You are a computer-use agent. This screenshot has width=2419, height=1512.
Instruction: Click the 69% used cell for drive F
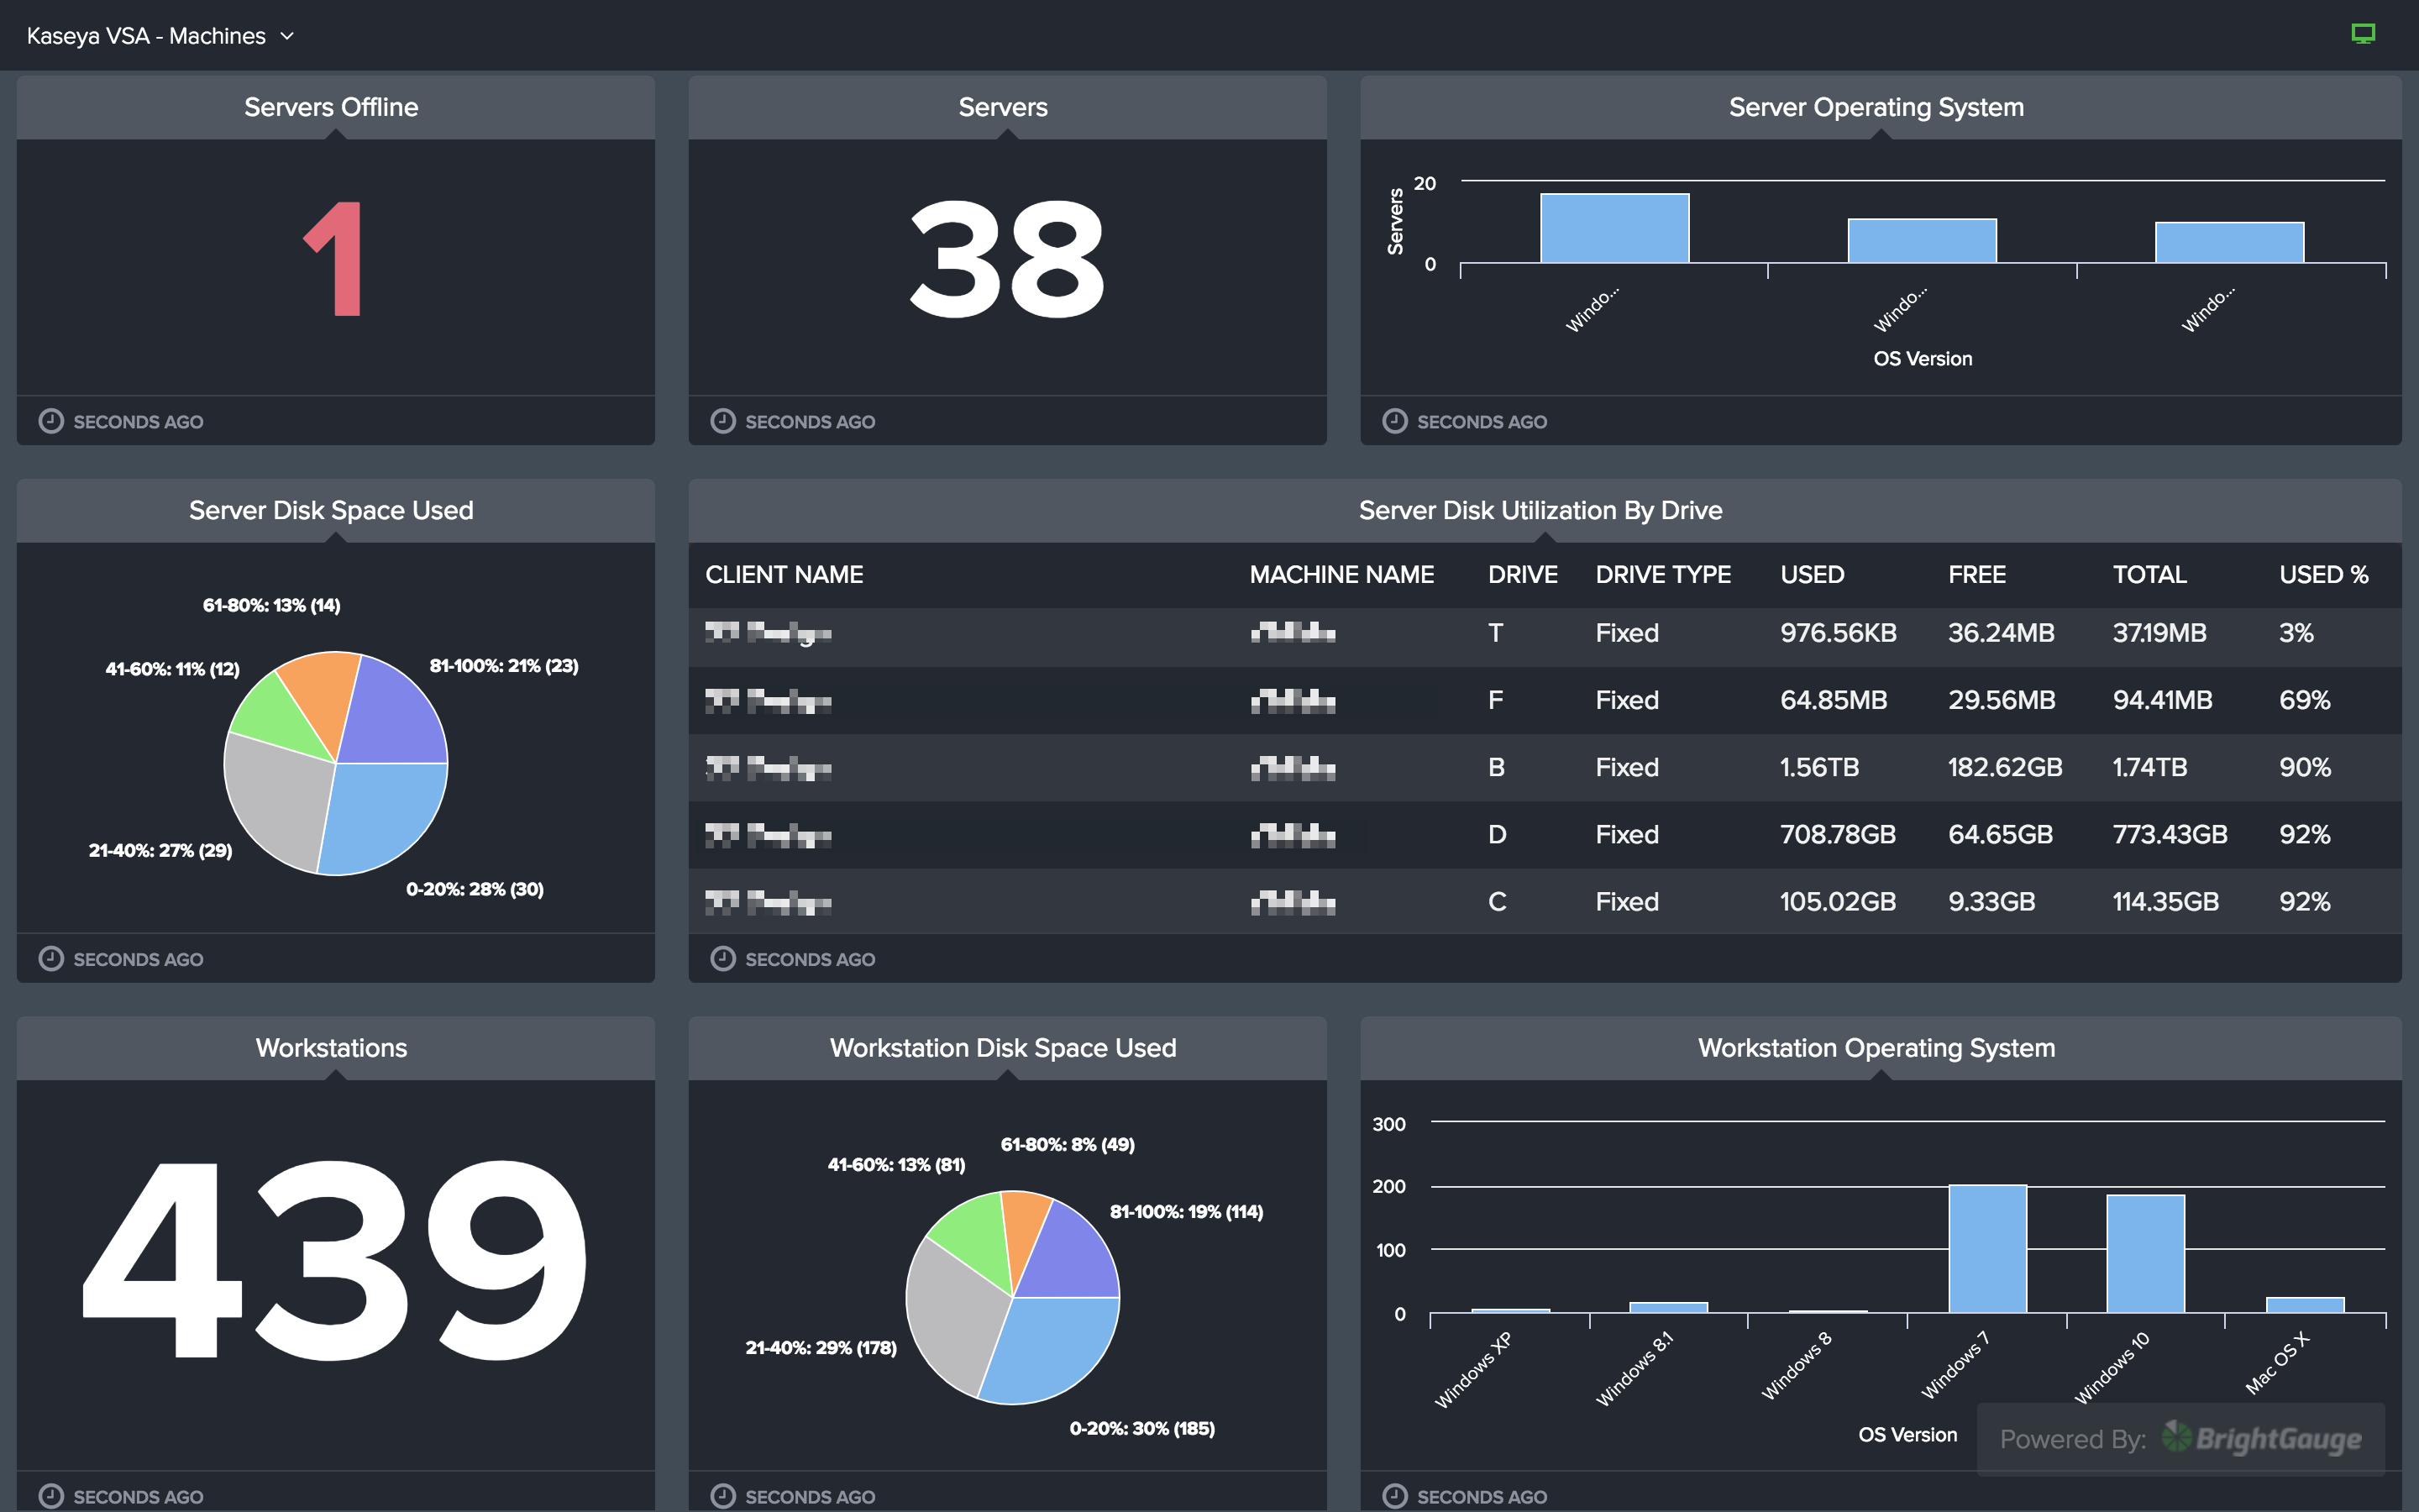pos(2304,700)
